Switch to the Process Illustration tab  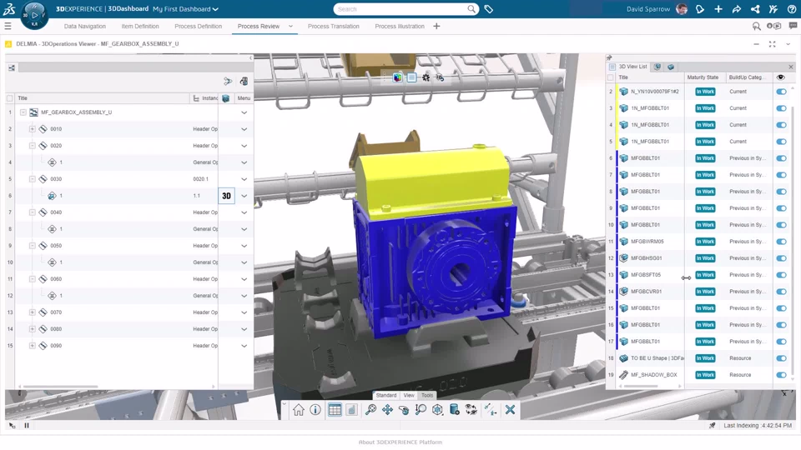(x=400, y=26)
